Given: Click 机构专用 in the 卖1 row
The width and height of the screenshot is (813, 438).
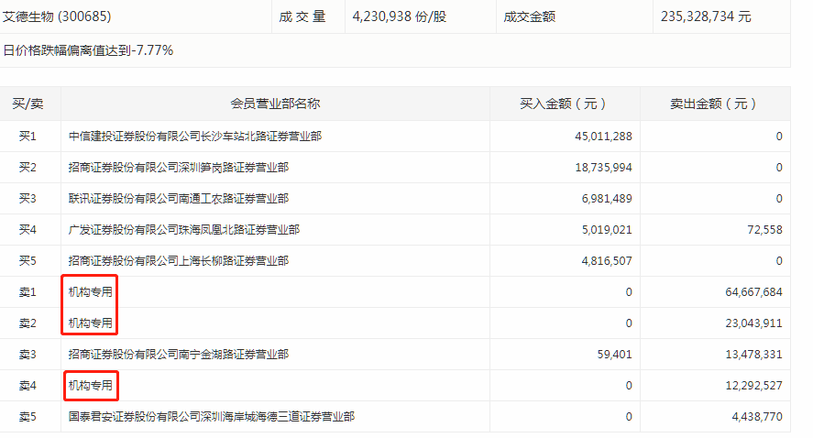Looking at the screenshot, I should pos(90,292).
